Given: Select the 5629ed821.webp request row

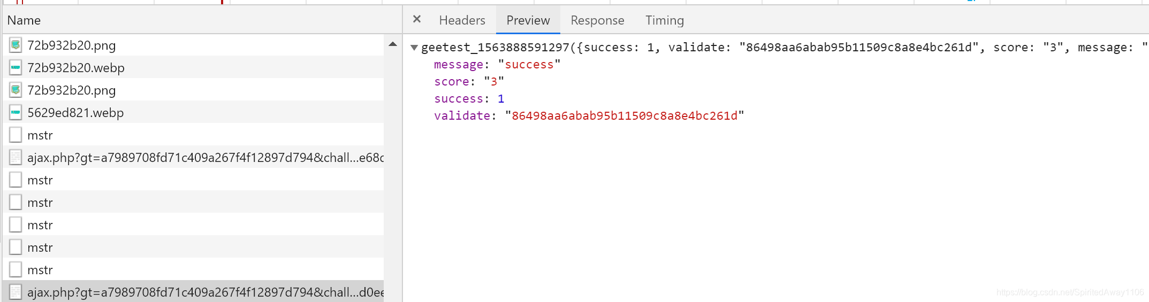Looking at the screenshot, I should coord(193,112).
